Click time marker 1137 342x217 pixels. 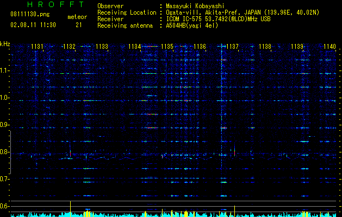[232, 47]
